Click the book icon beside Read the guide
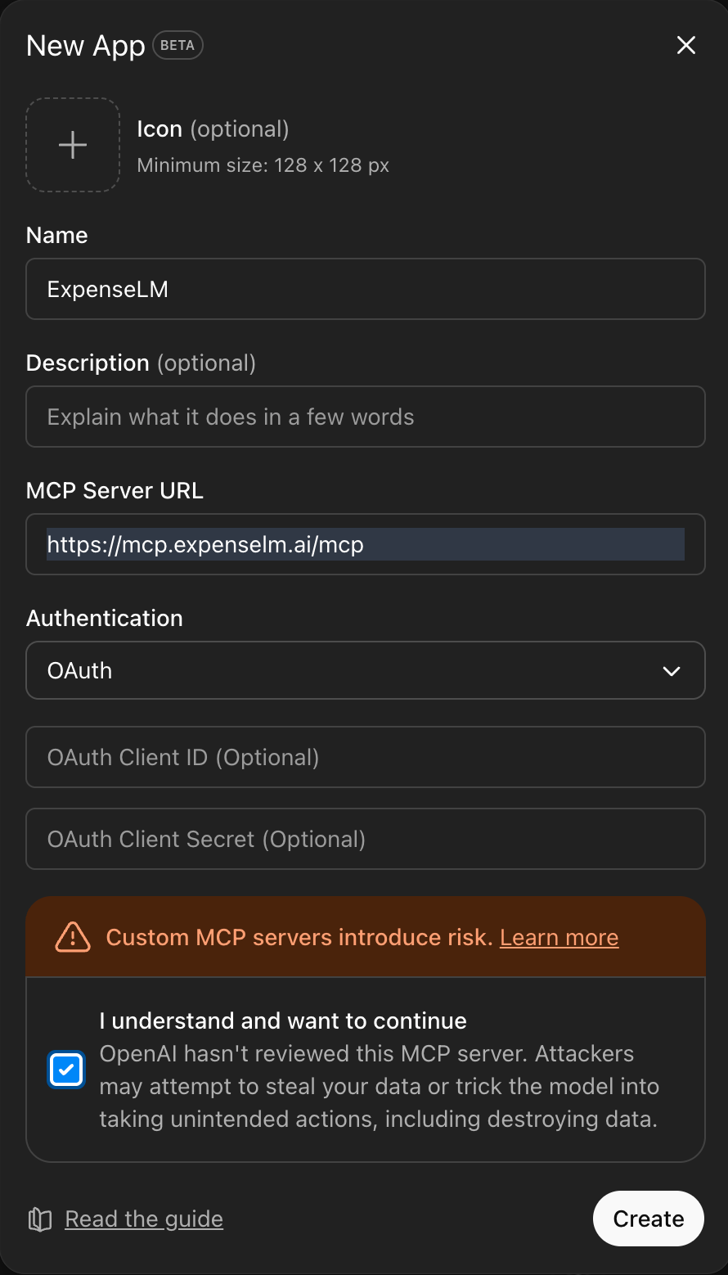The image size is (728, 1275). (40, 1219)
